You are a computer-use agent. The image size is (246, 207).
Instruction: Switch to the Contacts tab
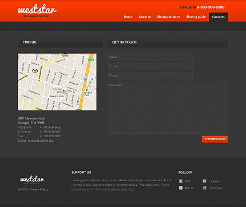[x=219, y=17]
